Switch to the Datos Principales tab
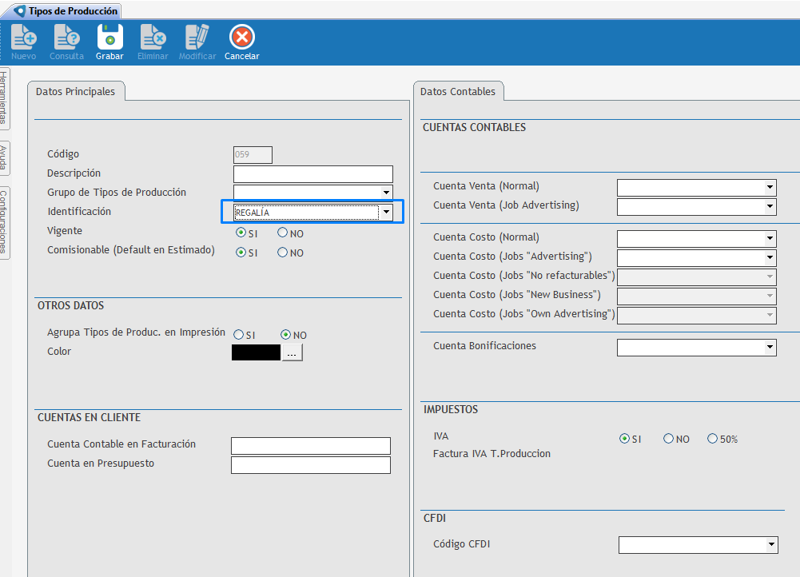The height and width of the screenshot is (577, 800). tap(75, 92)
